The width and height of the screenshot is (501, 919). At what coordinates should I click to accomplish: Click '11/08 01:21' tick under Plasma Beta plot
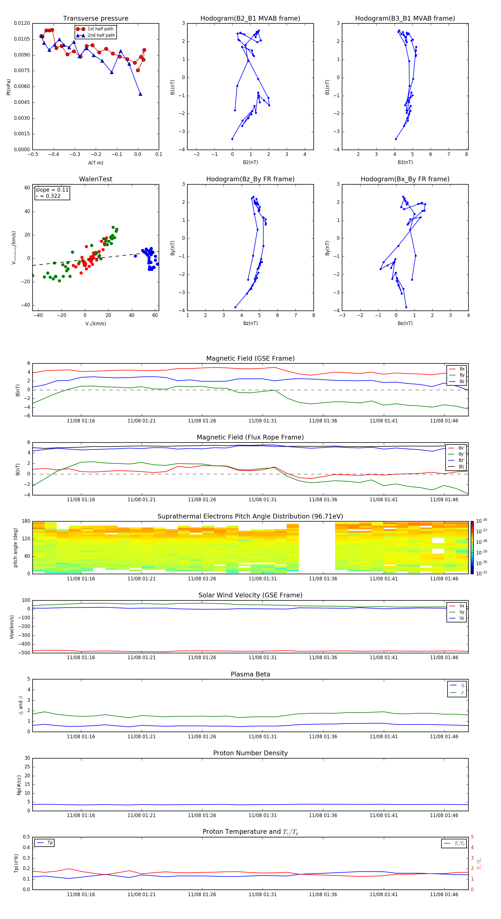[142, 737]
